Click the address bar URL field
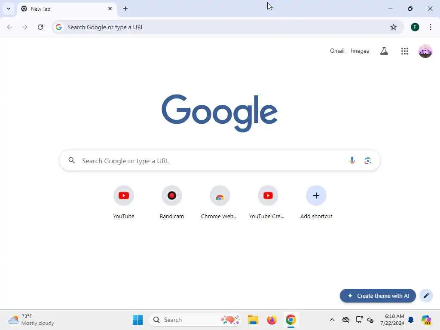The image size is (440, 330). tap(227, 27)
